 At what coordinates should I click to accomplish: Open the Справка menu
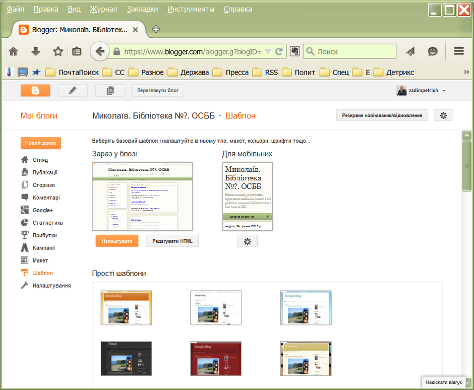(x=238, y=9)
